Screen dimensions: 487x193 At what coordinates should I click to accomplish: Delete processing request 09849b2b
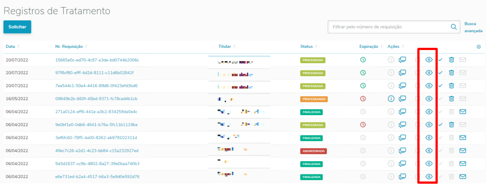pos(451,99)
